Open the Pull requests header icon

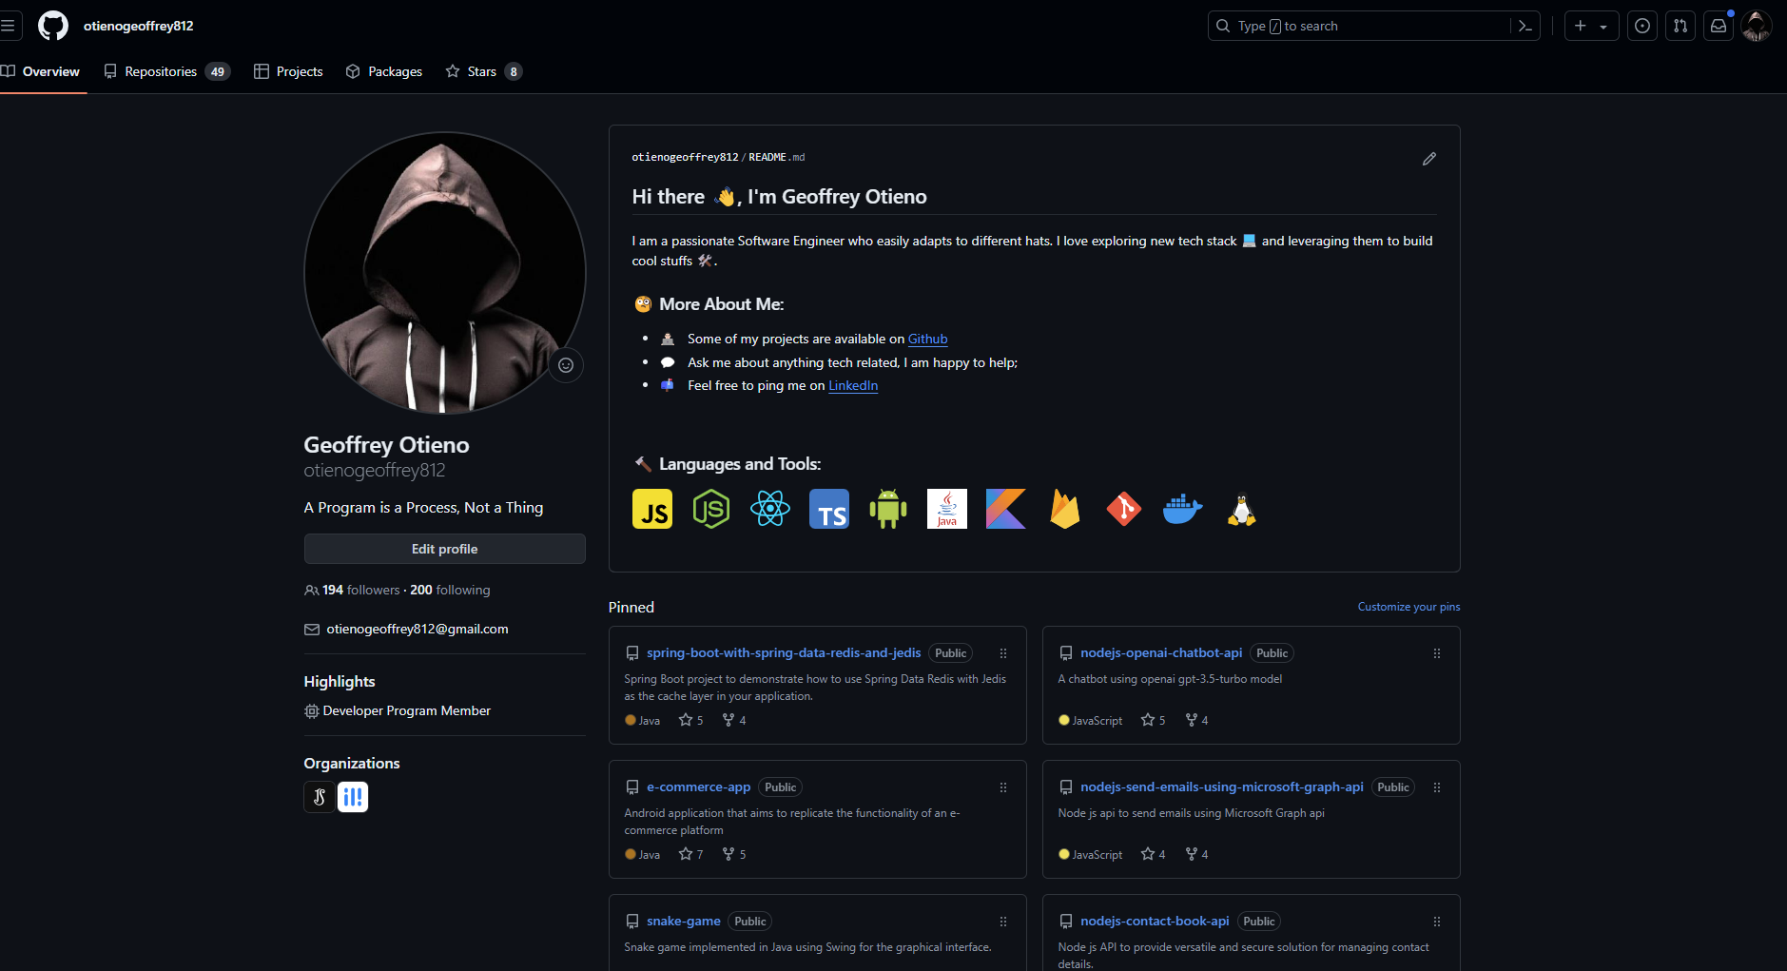tap(1680, 26)
